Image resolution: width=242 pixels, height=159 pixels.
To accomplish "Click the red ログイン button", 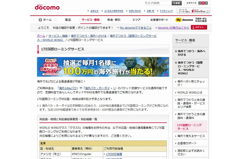I will click(199, 27).
